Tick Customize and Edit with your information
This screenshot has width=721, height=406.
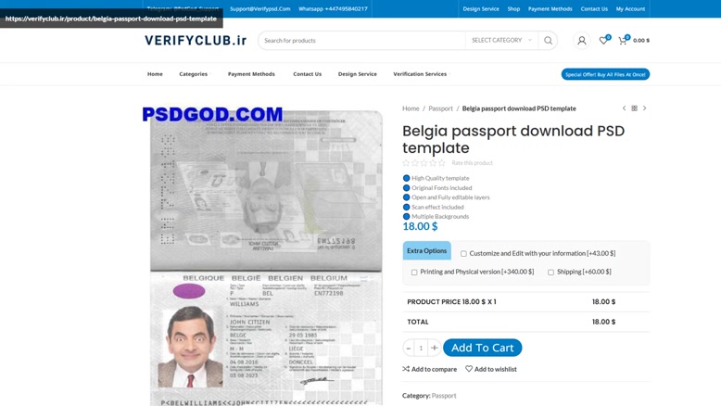[x=463, y=254]
